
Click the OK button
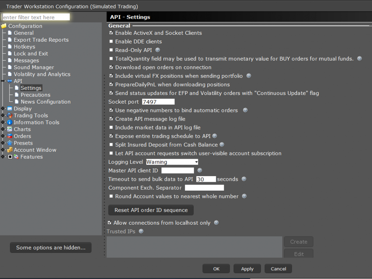click(x=216, y=268)
